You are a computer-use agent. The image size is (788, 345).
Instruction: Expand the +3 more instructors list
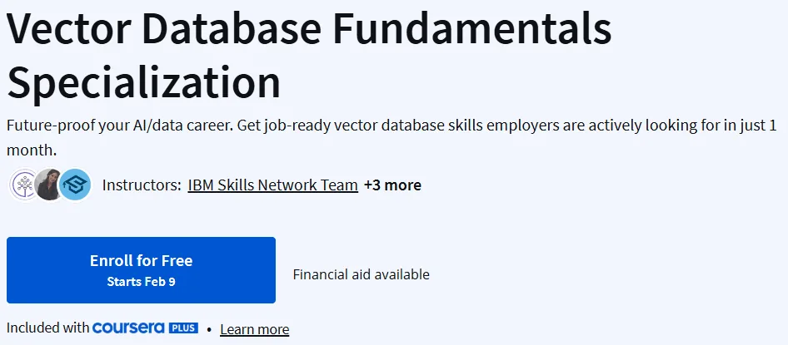(392, 185)
